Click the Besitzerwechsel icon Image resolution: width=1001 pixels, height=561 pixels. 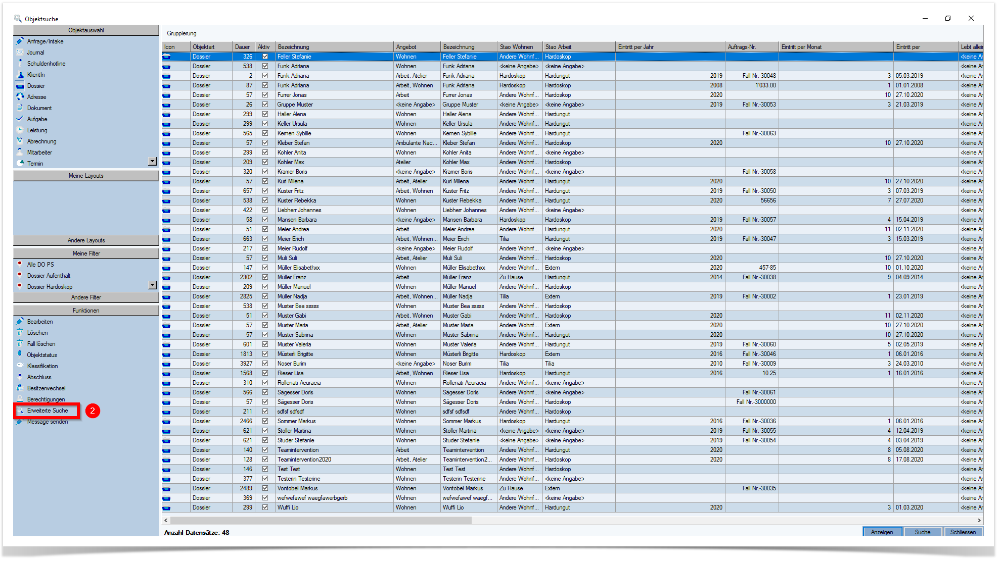[x=20, y=388]
